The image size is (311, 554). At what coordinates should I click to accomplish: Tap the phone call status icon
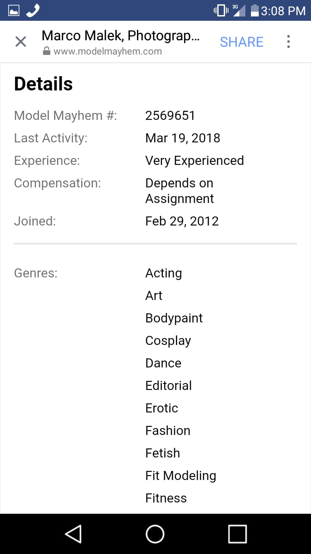click(x=33, y=10)
